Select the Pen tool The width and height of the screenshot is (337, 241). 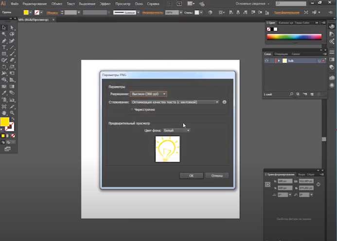[x=4, y=41]
